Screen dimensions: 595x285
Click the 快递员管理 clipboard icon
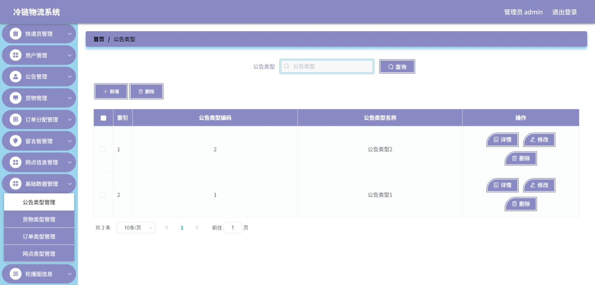tap(16, 34)
